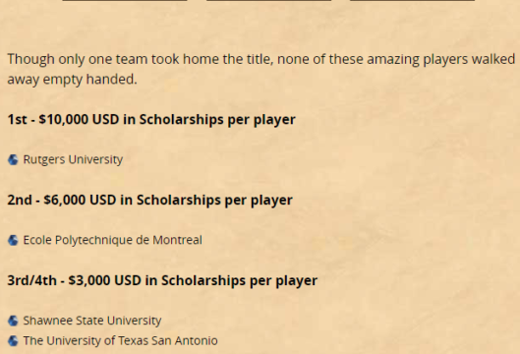The height and width of the screenshot is (354, 520).
Task: Click the middle thumbnail's bottom edge at top
Action: (x=269, y=0)
